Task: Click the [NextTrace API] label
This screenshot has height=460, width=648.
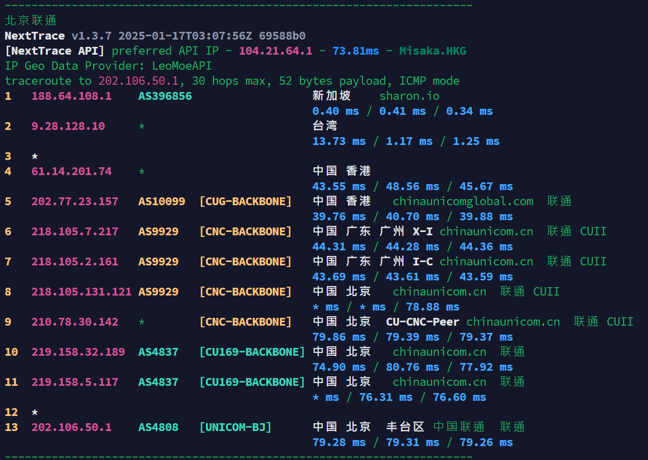Action: coord(55,51)
